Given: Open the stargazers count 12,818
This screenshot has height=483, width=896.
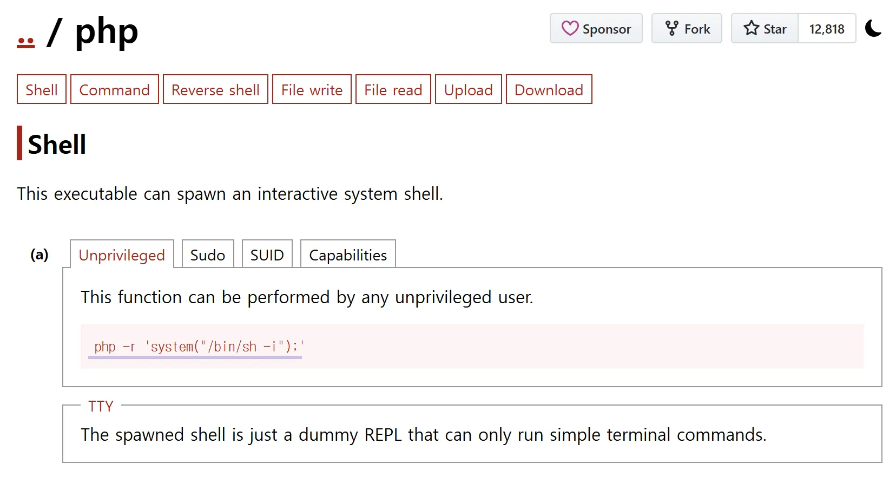Looking at the screenshot, I should 827,29.
